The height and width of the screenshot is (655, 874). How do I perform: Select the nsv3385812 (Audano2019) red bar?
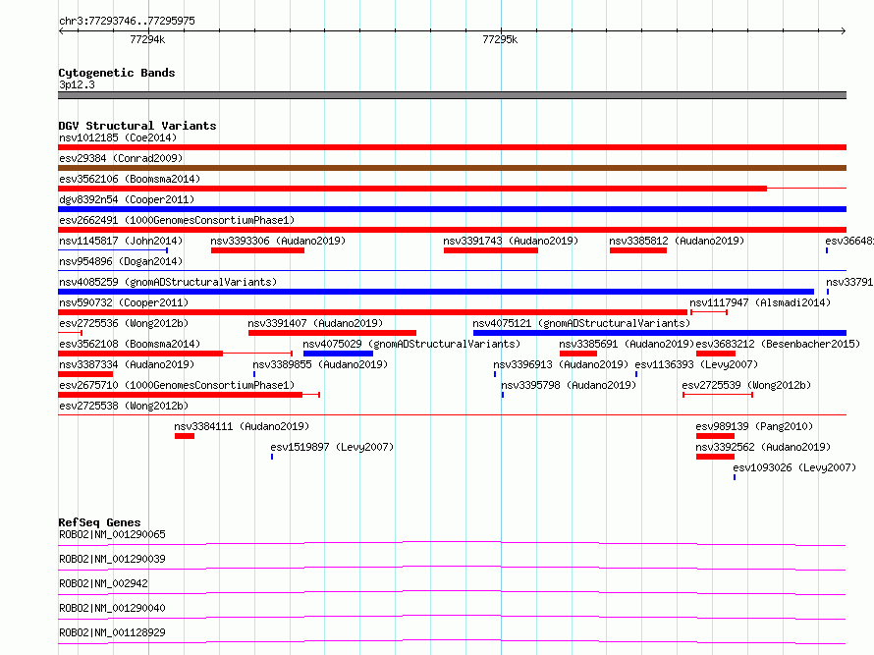638,250
